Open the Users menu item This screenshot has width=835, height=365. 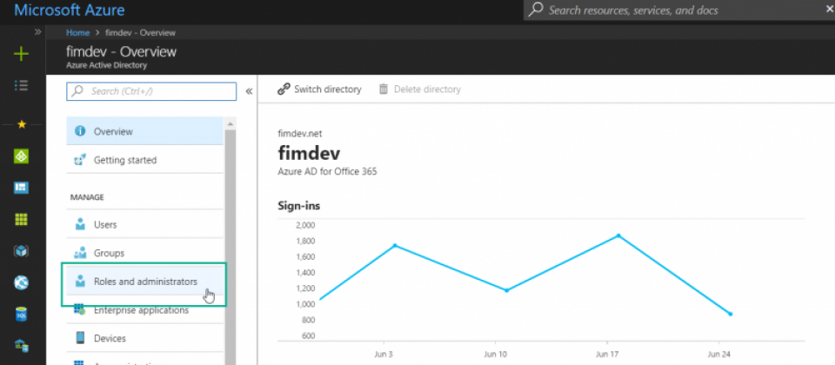click(x=144, y=224)
